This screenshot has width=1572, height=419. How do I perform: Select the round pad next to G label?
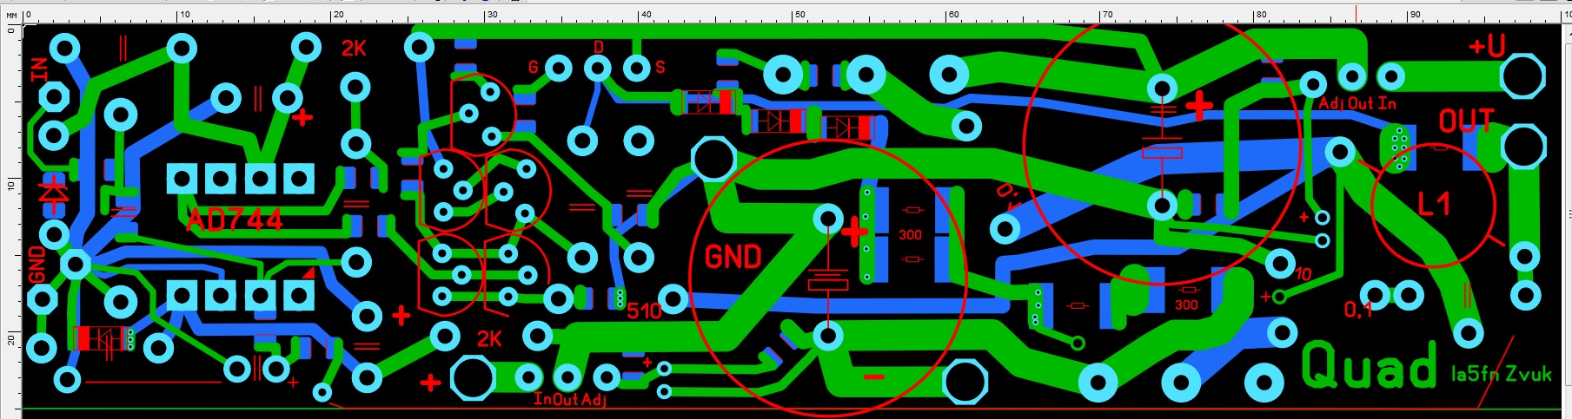pos(558,68)
